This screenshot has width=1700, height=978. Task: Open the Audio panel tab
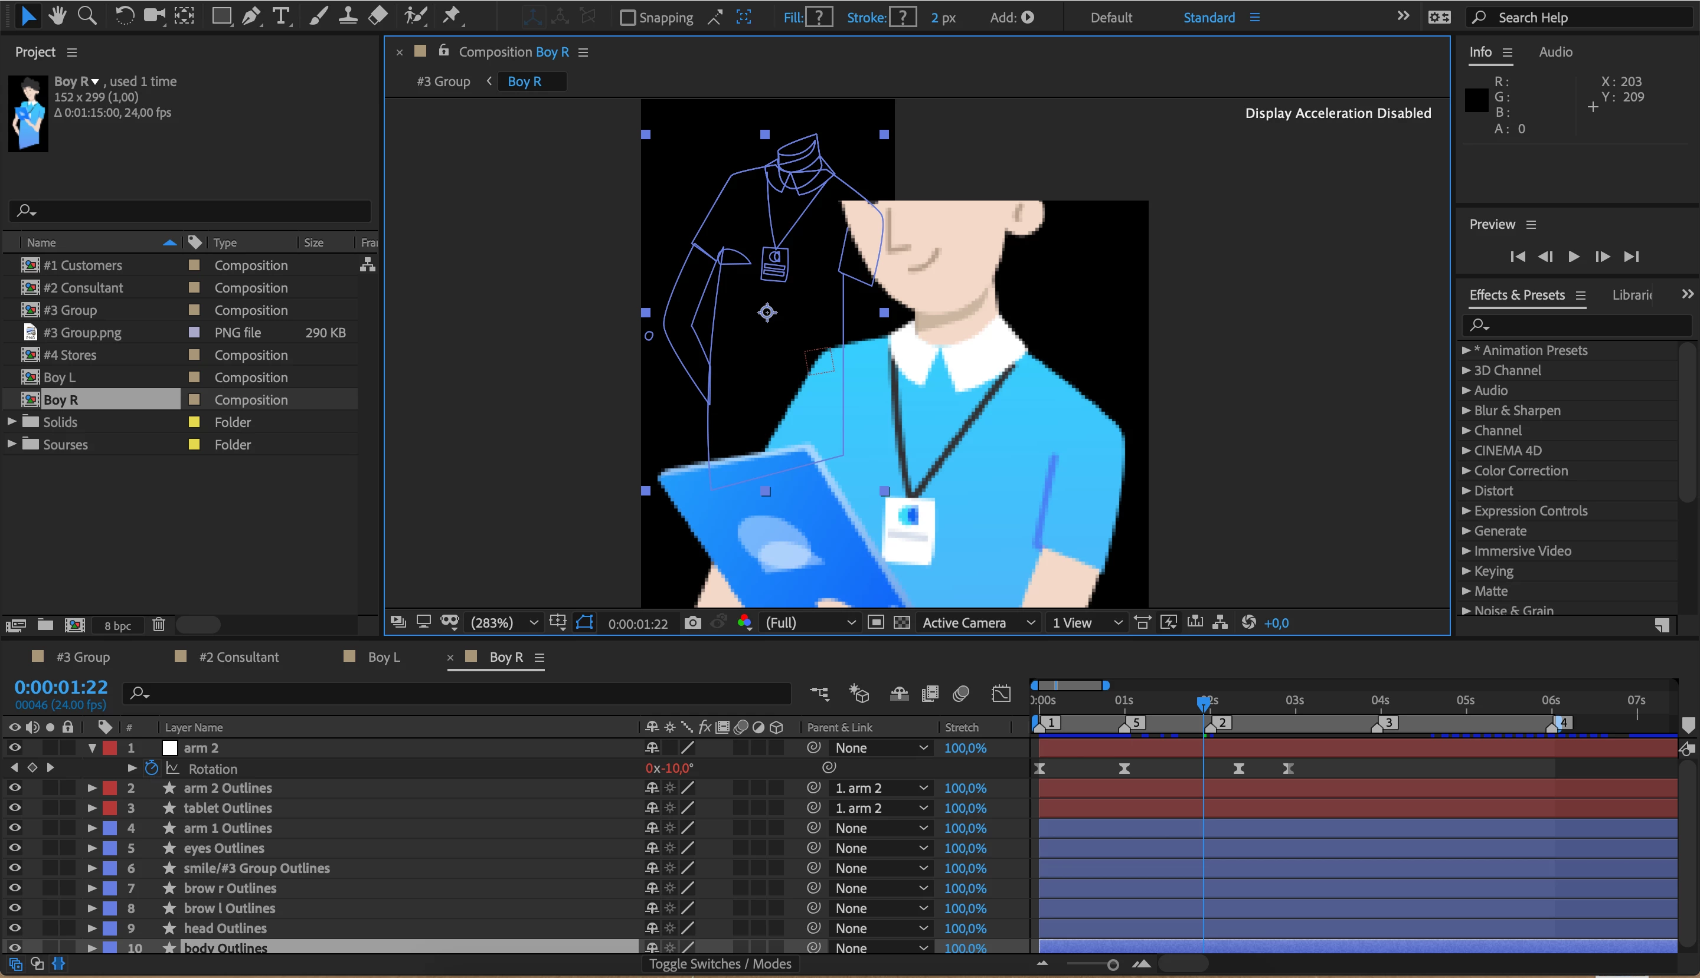1555,52
